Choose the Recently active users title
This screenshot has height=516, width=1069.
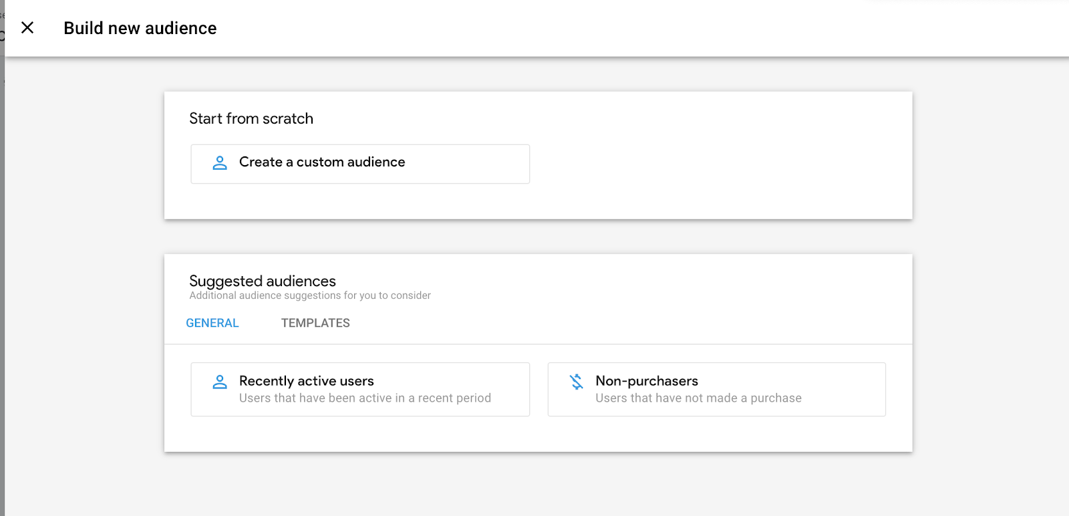[x=306, y=381]
